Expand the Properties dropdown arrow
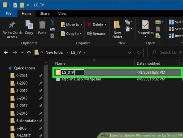 145,37
